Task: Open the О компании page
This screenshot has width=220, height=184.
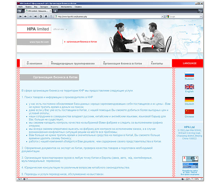Action: click(34, 63)
